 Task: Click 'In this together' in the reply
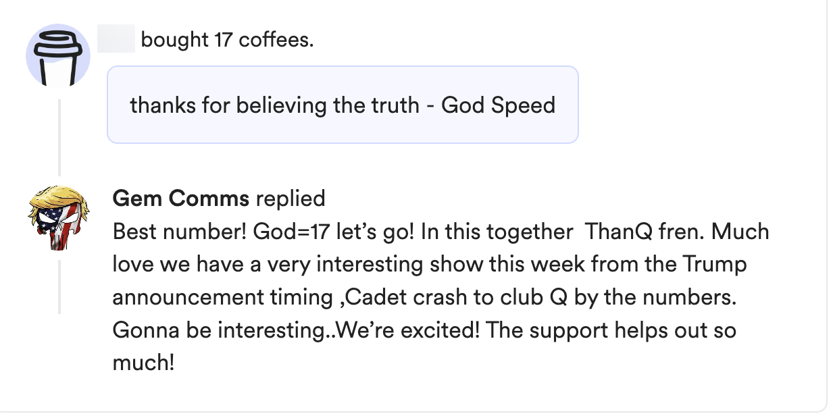pyautogui.click(x=497, y=232)
